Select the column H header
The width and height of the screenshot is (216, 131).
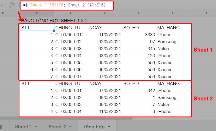point(207,13)
